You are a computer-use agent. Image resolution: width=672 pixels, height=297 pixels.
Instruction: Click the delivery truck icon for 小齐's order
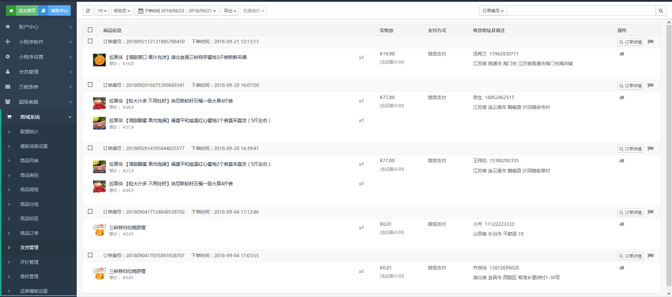(x=621, y=224)
